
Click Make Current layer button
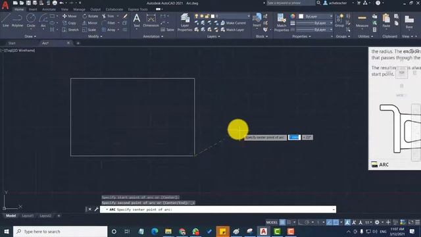[x=233, y=23]
